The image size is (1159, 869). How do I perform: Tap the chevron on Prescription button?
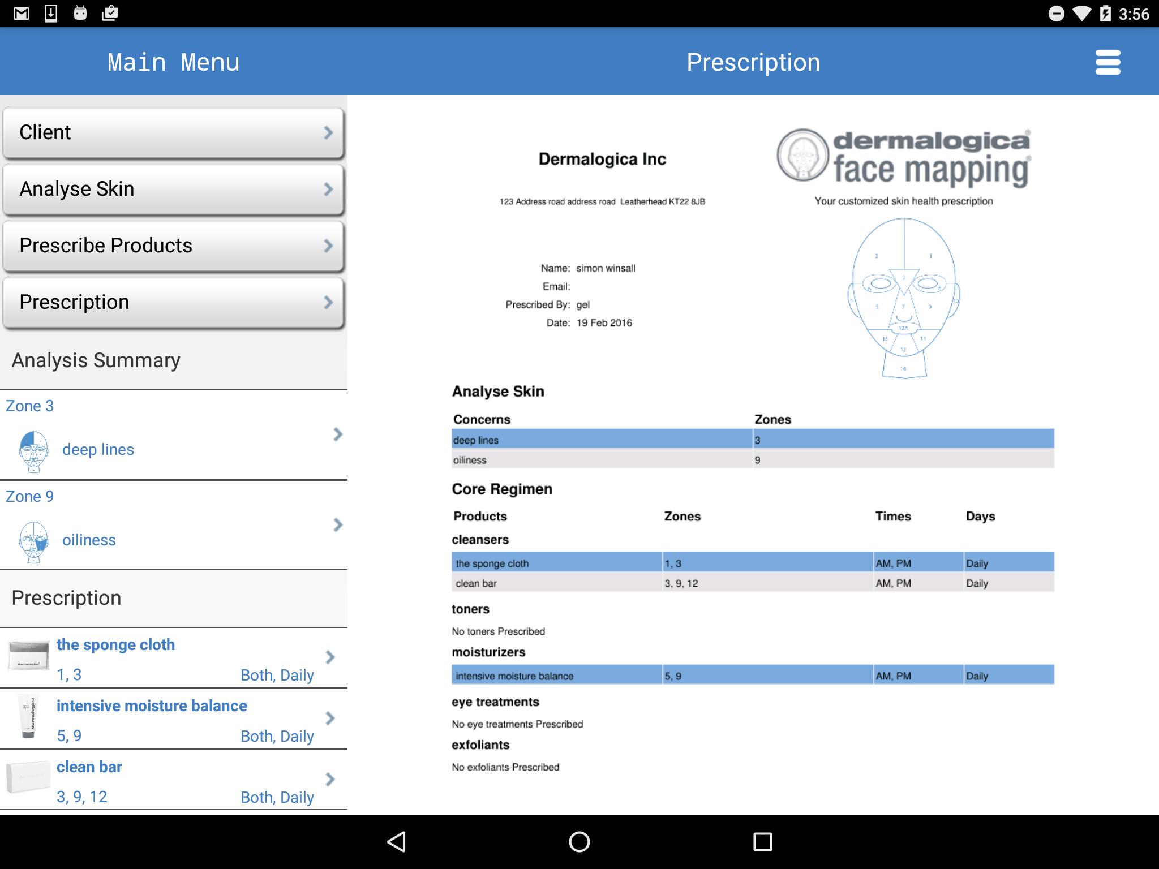point(328,302)
